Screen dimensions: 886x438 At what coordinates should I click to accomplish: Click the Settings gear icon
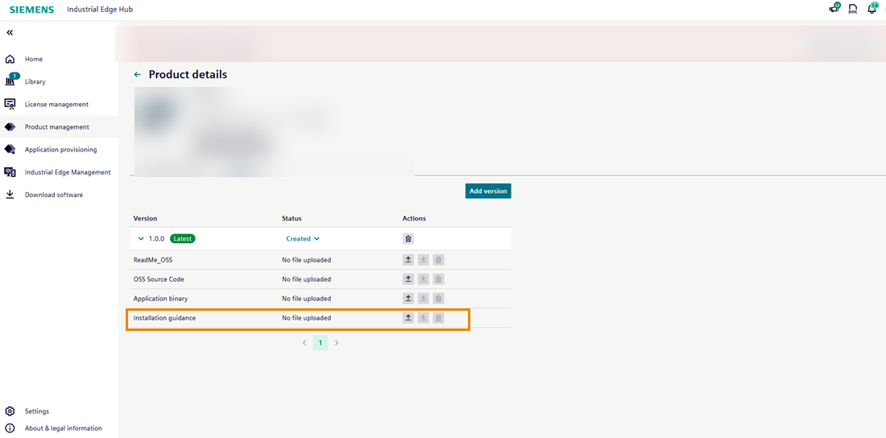[10, 411]
